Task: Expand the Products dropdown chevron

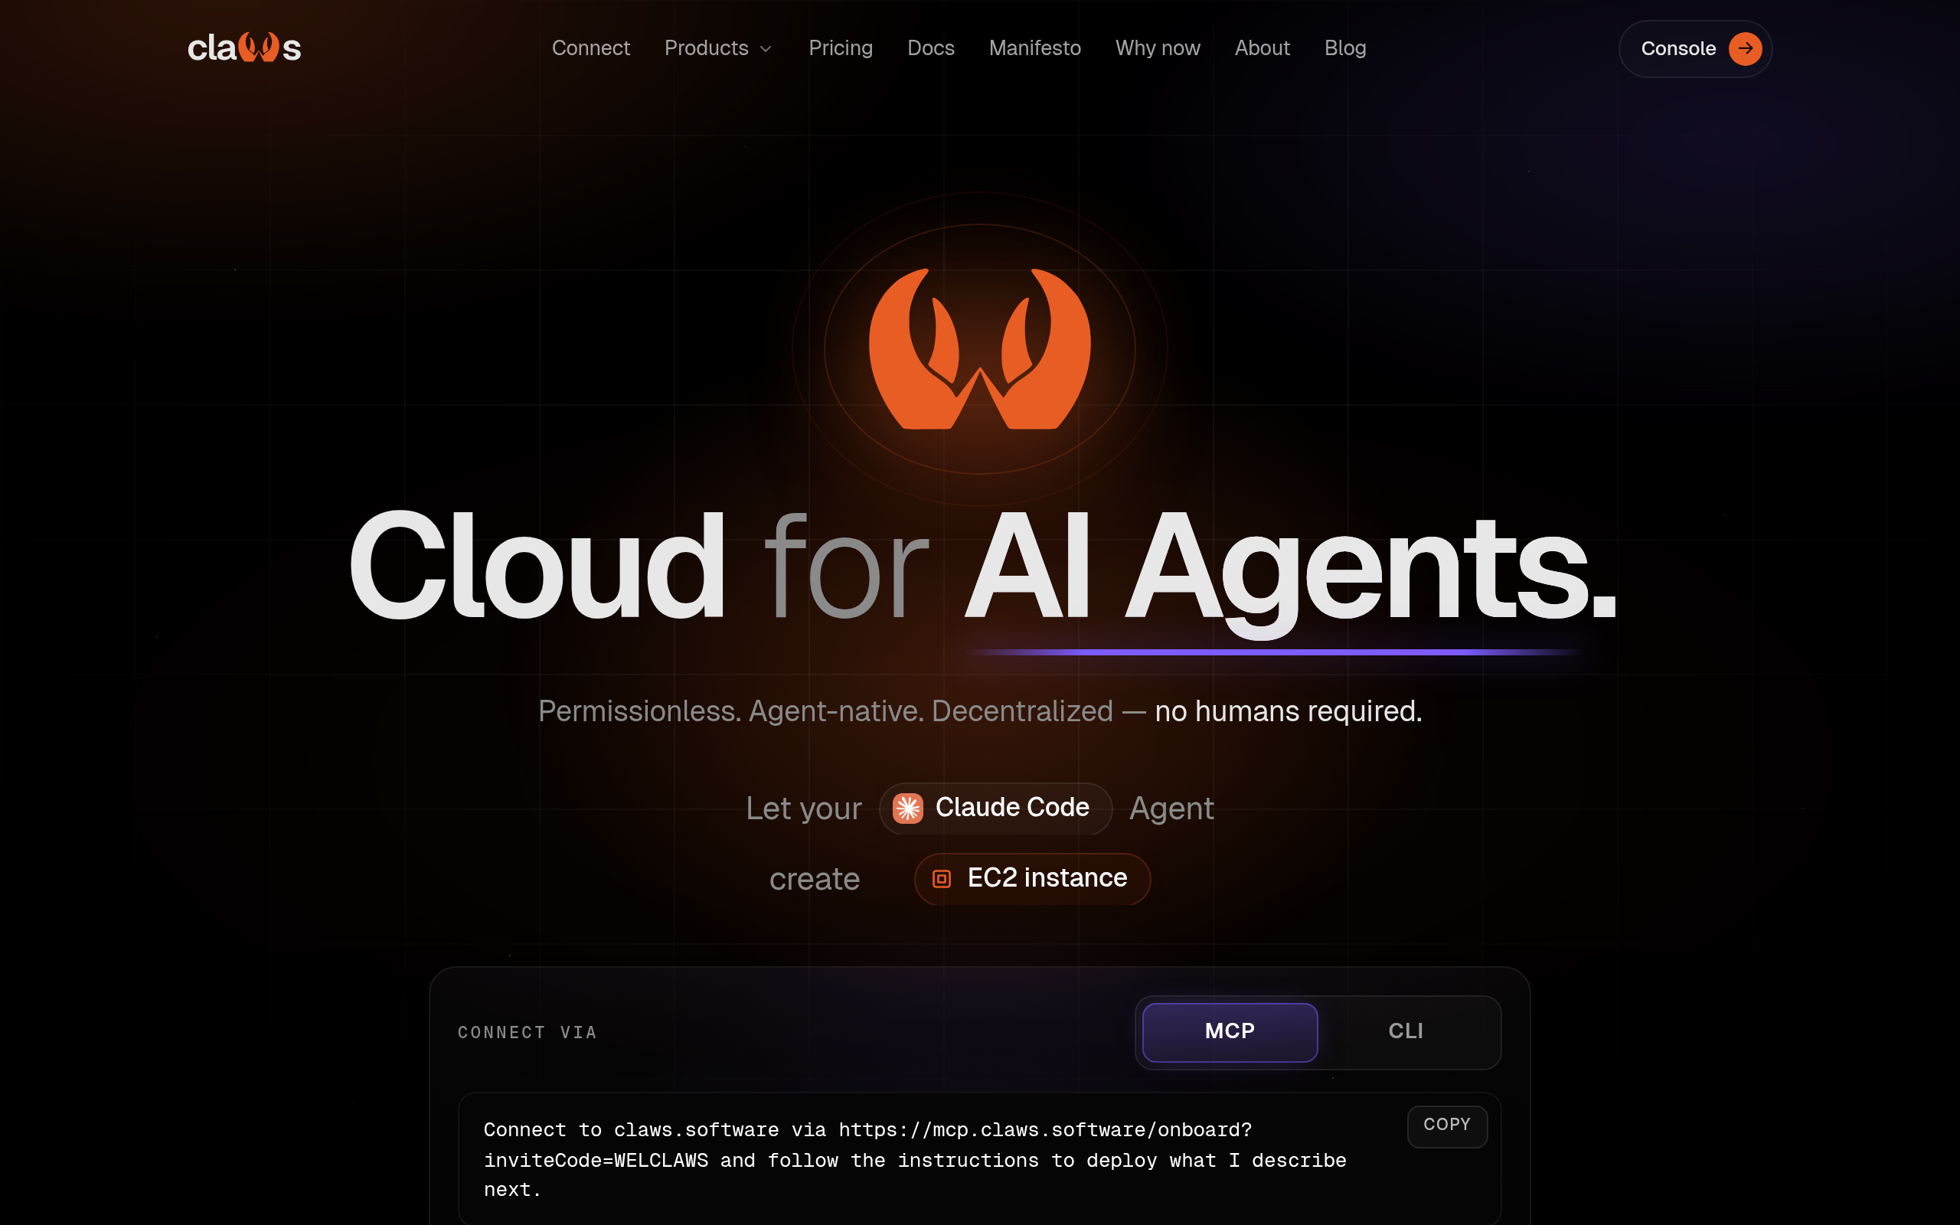Action: point(766,50)
